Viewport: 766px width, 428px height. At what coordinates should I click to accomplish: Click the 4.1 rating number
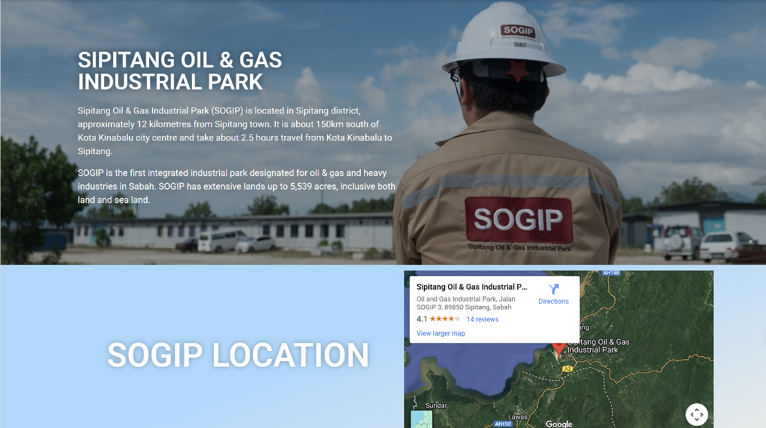(422, 319)
